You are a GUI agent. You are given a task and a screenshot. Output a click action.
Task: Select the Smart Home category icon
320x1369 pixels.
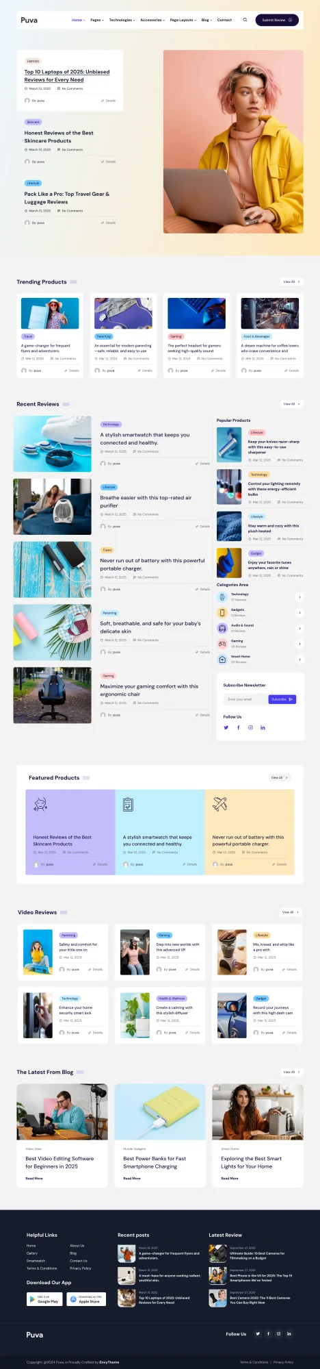(x=222, y=660)
